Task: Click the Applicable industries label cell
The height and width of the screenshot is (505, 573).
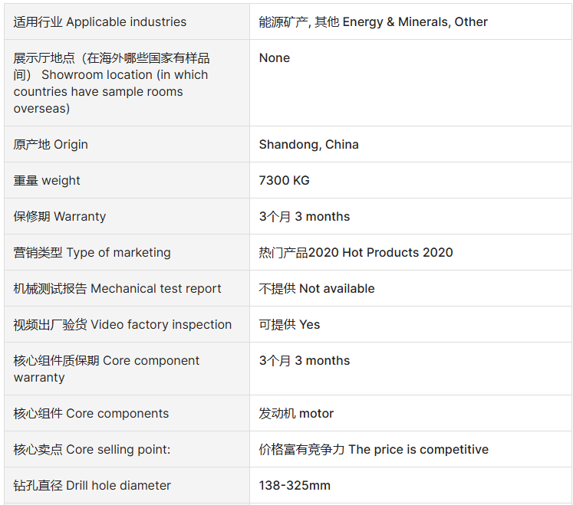Action: point(127,21)
